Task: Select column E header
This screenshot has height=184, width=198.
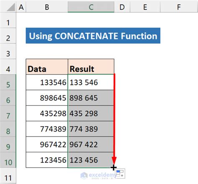Action: tap(145, 7)
